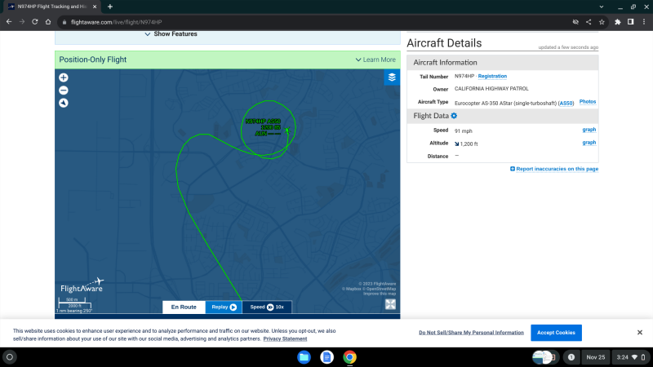Click the FlightAware logo on map
The image size is (653, 367).
82,285
